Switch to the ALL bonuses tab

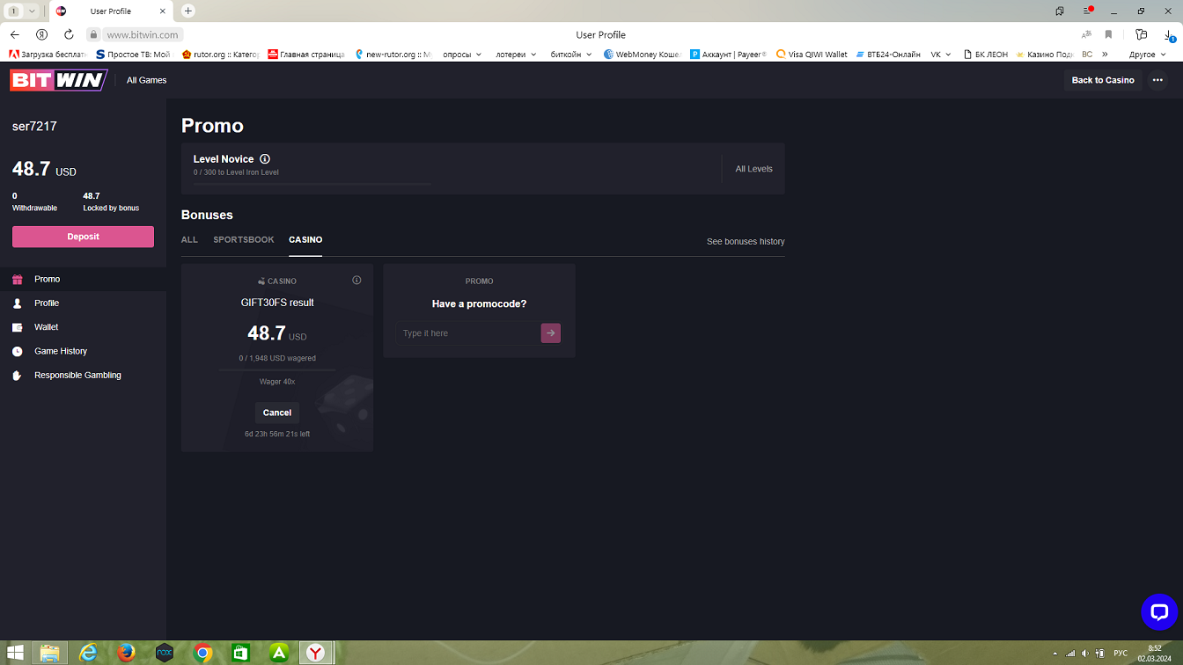click(189, 240)
